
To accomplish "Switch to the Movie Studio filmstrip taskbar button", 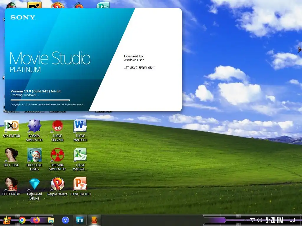I will [80, 220].
